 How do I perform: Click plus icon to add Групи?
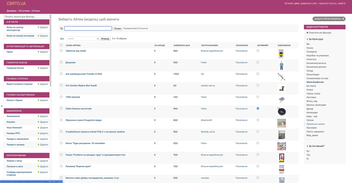pos(38,52)
